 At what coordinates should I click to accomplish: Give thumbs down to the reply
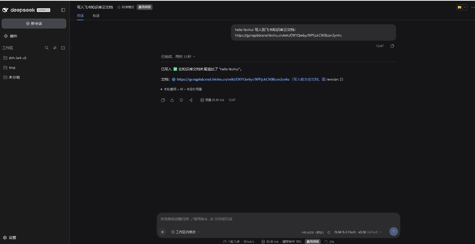(181, 100)
